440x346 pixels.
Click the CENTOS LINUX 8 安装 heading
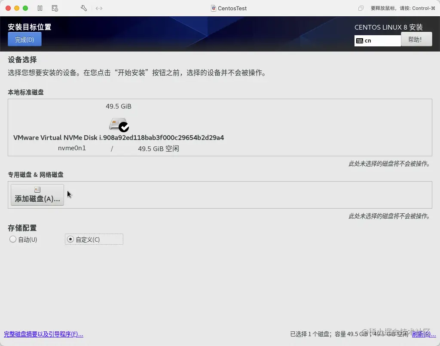pos(388,27)
